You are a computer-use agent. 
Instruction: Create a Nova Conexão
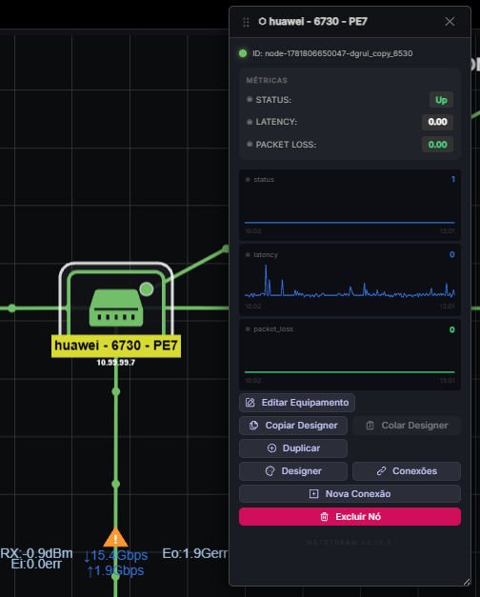[x=350, y=494]
